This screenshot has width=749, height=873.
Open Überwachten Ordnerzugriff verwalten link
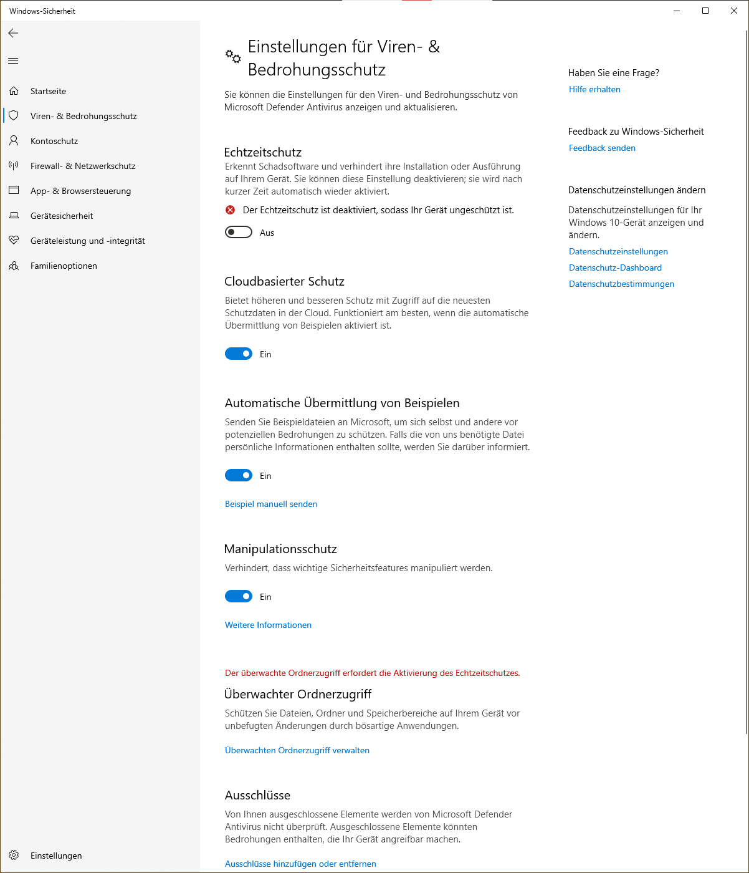click(x=297, y=750)
